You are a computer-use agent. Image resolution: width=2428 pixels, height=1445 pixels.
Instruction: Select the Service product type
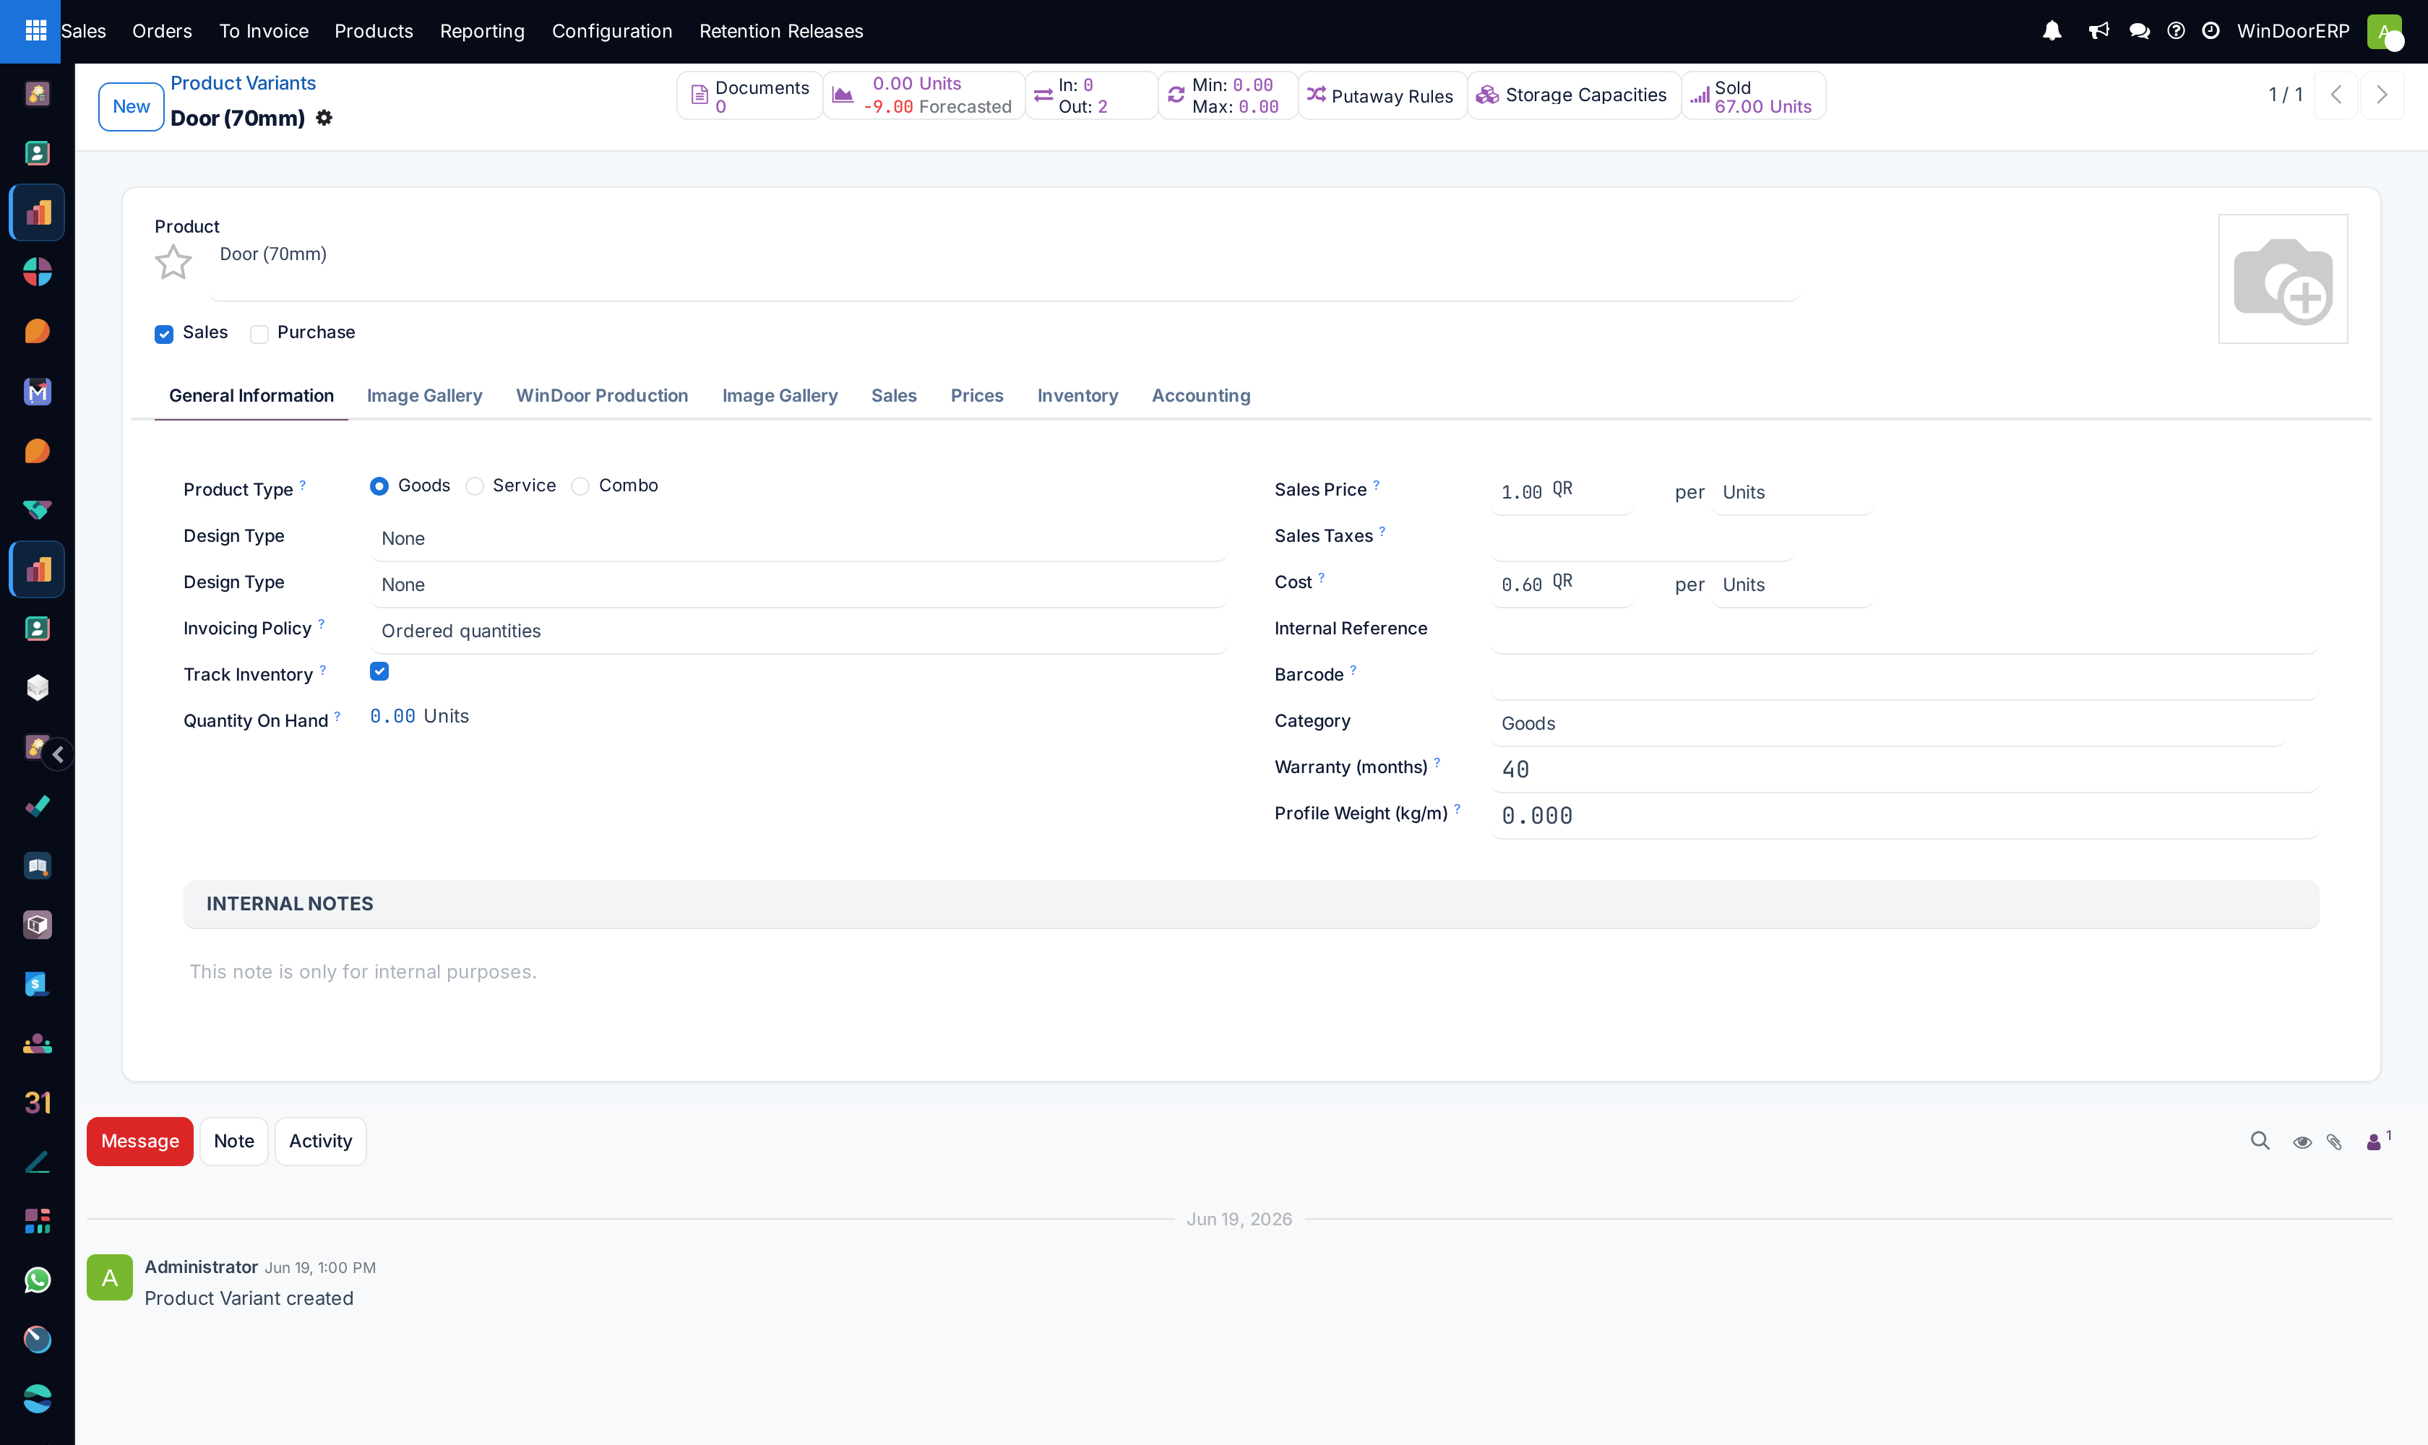[474, 486]
